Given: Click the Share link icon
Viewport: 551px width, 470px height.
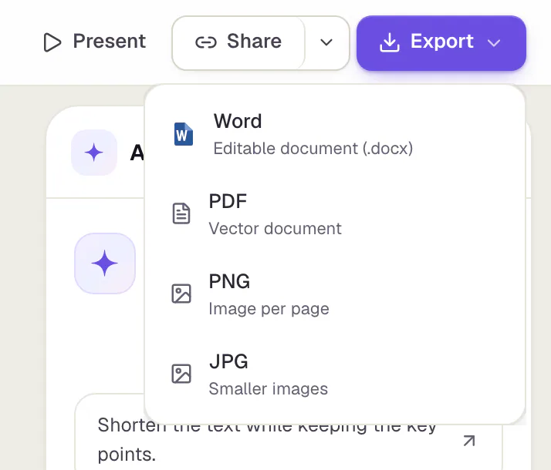Looking at the screenshot, I should pos(206,42).
